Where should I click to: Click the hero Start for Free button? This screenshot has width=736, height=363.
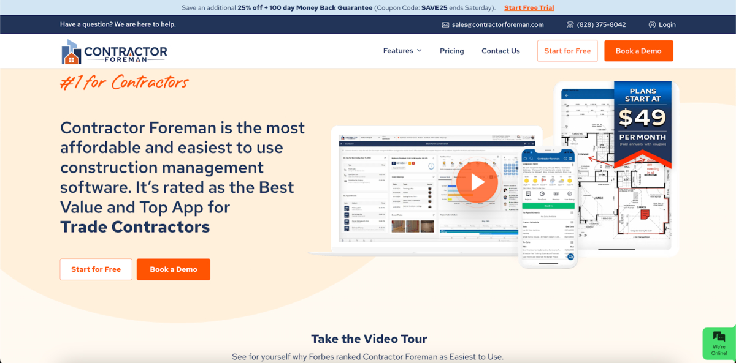[96, 269]
